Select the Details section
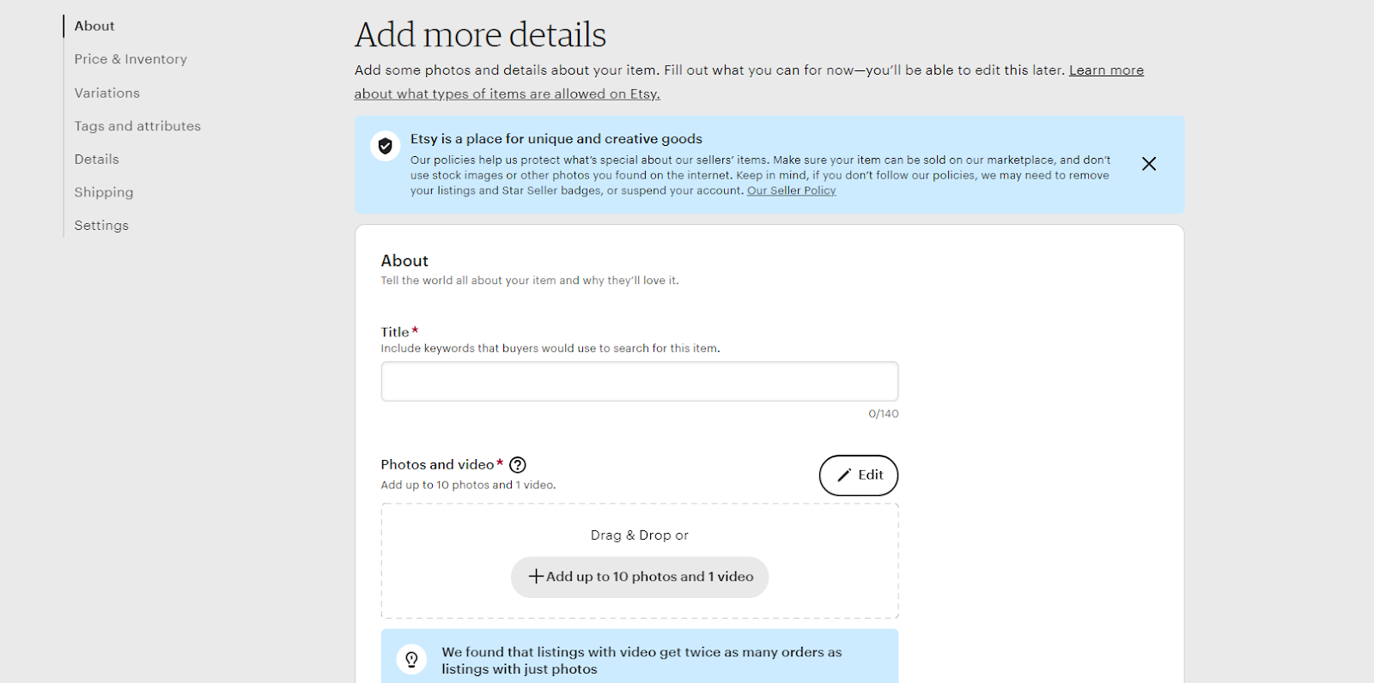Viewport: 1374px width, 683px height. click(x=96, y=159)
